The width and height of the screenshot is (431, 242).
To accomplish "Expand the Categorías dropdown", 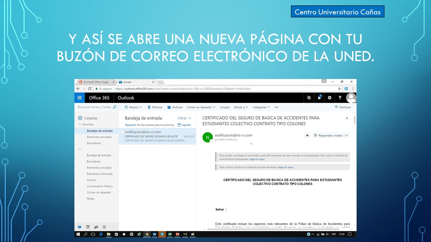I will tap(261, 107).
